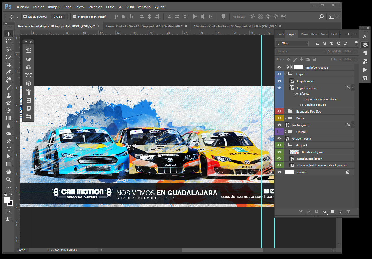Expand the Fecha group
This screenshot has width=372, height=259.
click(286, 118)
